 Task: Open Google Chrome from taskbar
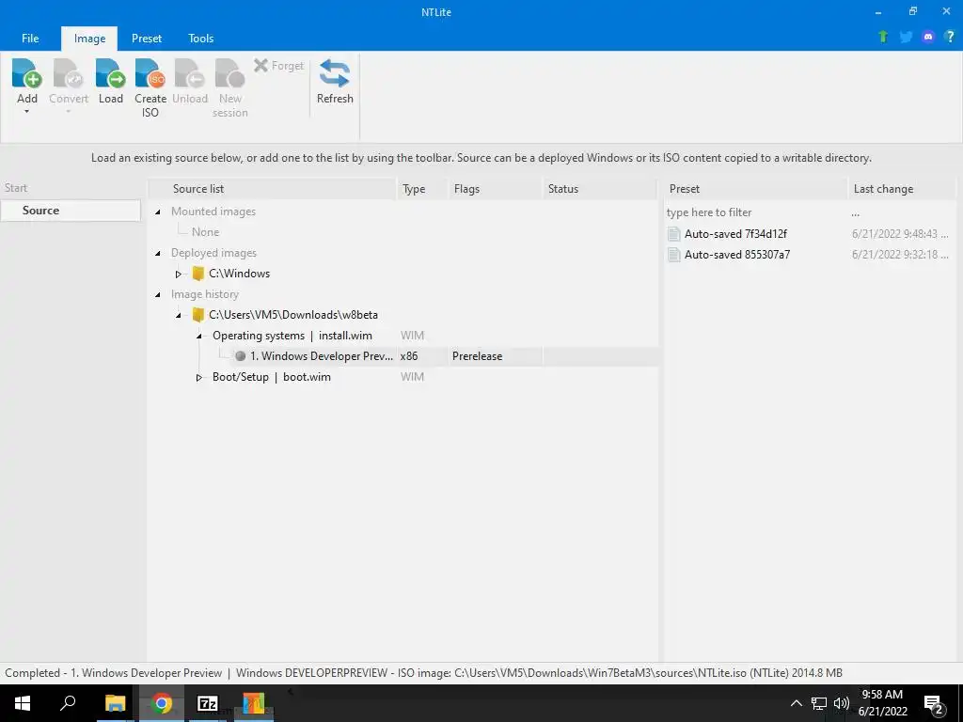click(162, 703)
